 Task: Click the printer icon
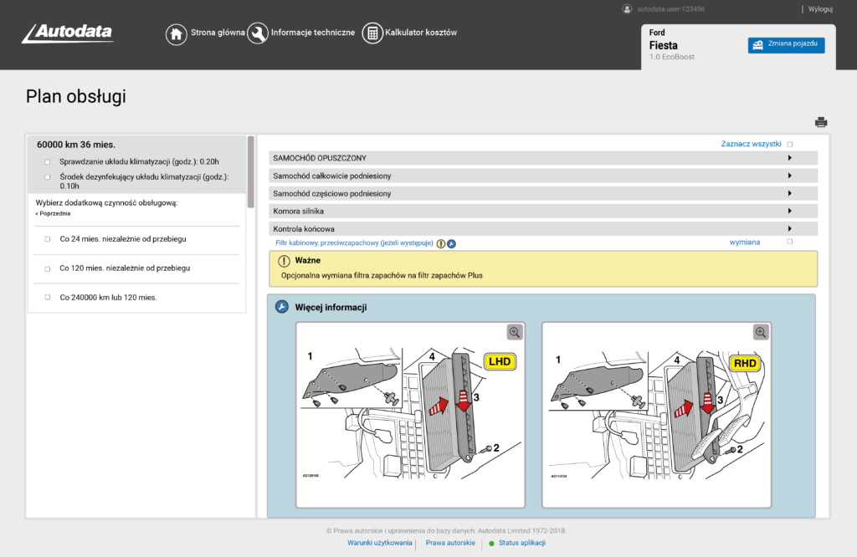point(821,122)
